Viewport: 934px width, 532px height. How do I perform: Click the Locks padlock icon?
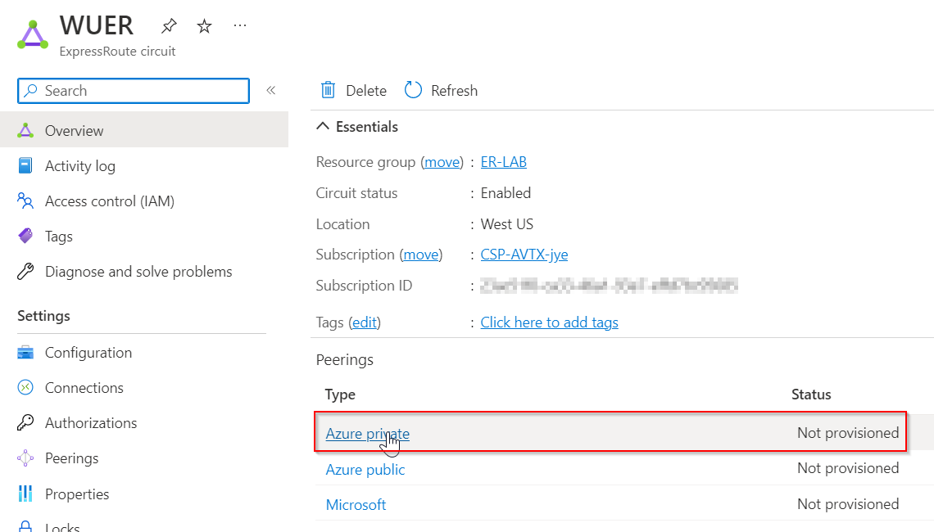25,526
